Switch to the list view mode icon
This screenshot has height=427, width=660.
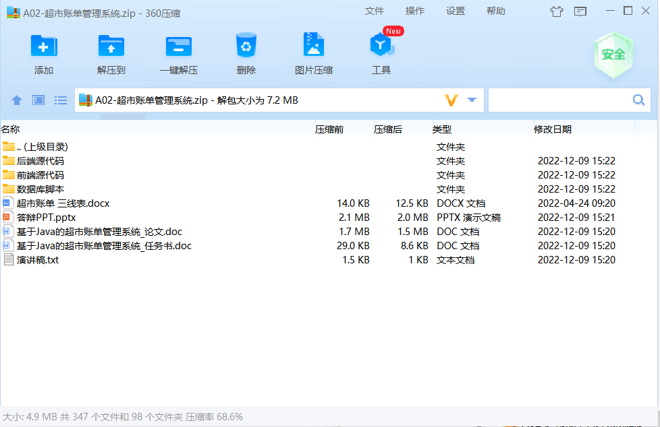[x=61, y=100]
